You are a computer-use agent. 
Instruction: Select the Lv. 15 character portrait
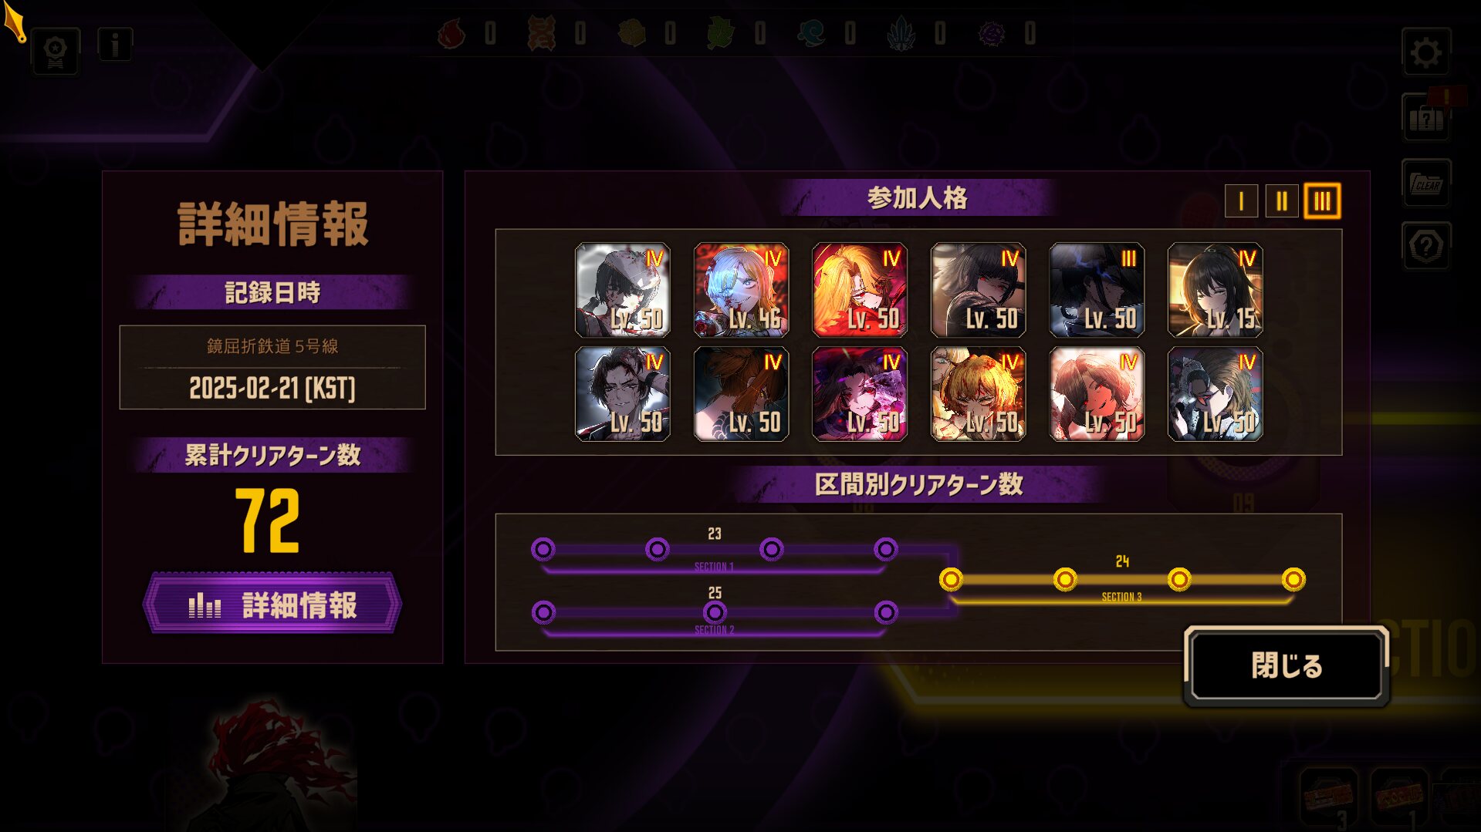pyautogui.click(x=1215, y=290)
